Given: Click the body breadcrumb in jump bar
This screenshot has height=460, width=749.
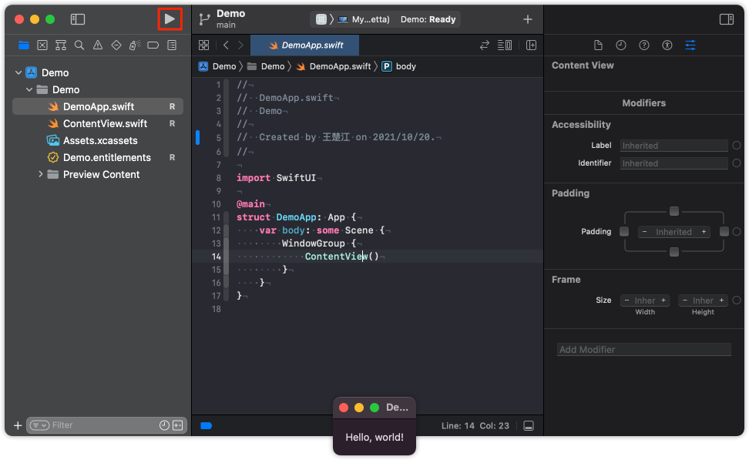Looking at the screenshot, I should pyautogui.click(x=405, y=66).
